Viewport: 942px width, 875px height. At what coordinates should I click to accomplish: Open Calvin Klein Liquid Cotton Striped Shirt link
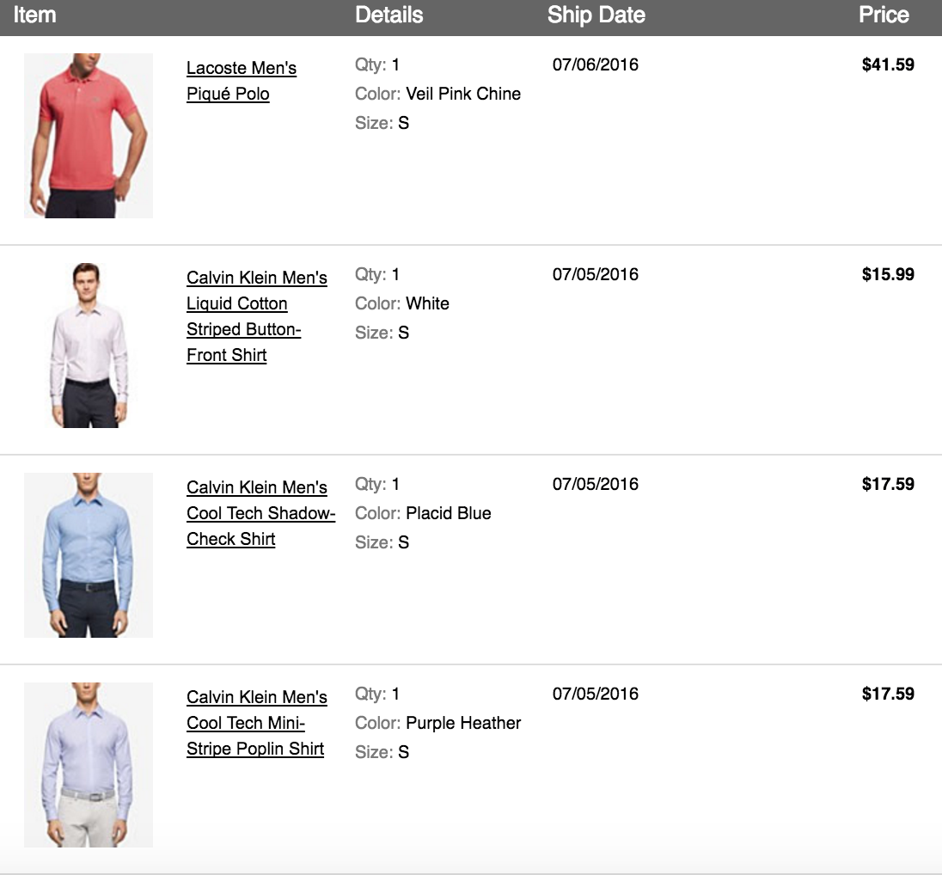256,316
